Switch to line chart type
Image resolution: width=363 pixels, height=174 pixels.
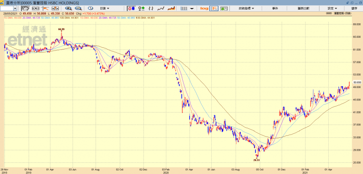(x=161, y=8)
